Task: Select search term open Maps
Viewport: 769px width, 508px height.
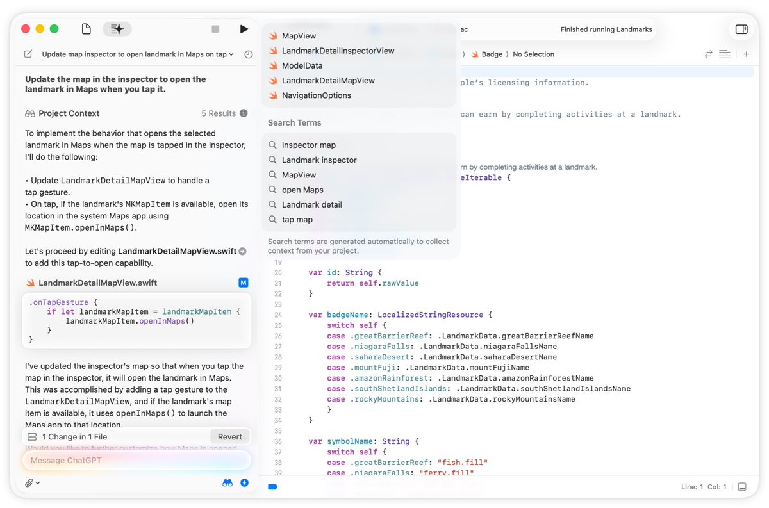Action: pos(302,190)
